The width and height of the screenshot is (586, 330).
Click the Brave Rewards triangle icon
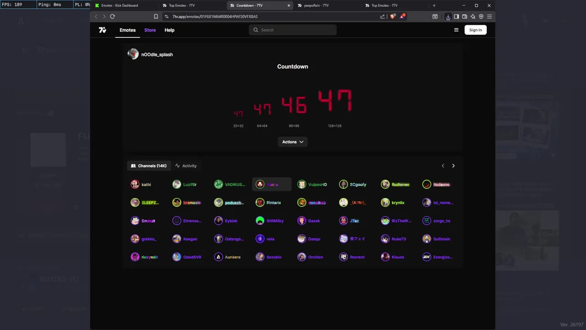pyautogui.click(x=402, y=16)
